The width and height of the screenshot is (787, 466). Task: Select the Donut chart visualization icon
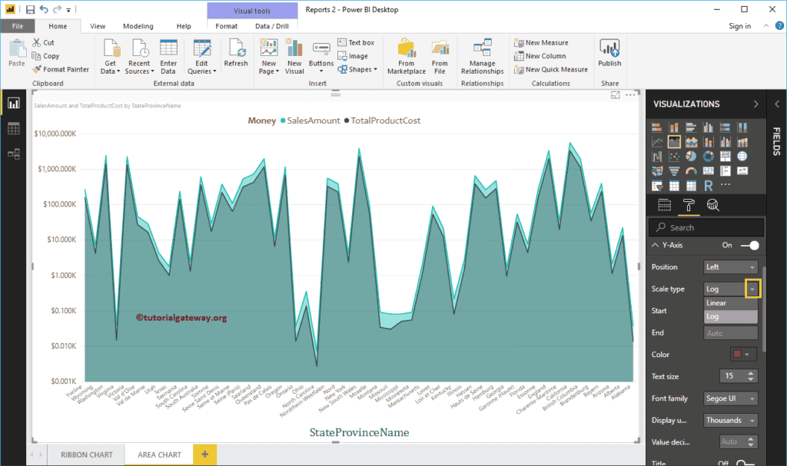click(x=709, y=155)
